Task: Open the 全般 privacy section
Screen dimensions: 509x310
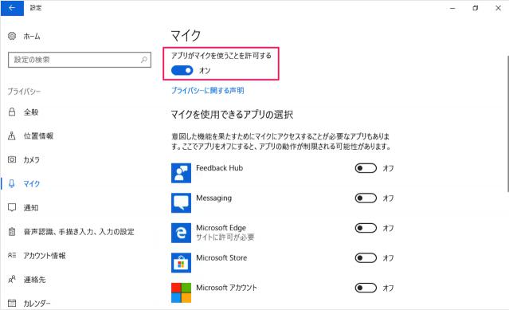Action: tap(31, 112)
